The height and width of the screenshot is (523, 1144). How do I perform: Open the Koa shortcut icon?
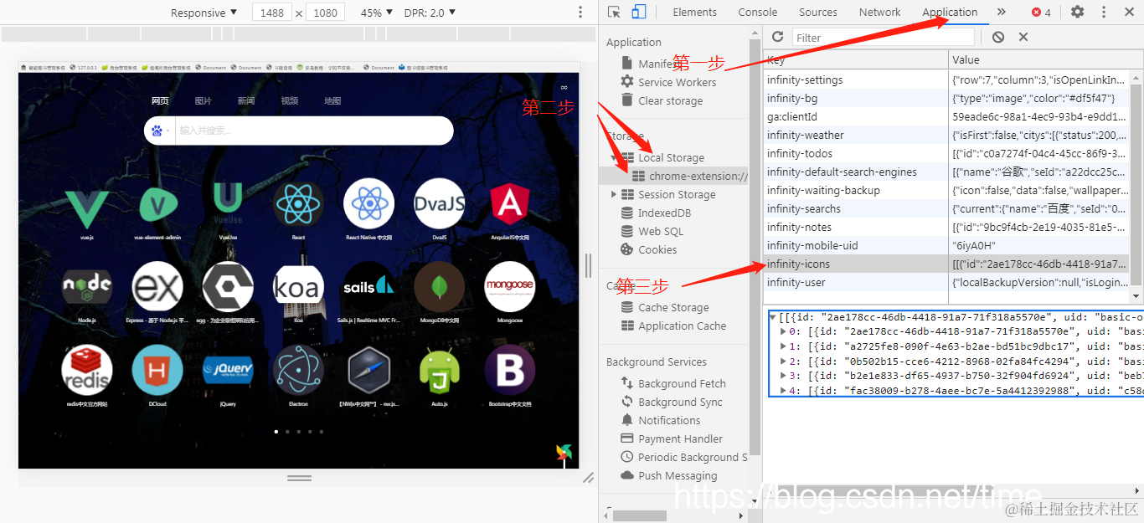(x=298, y=287)
